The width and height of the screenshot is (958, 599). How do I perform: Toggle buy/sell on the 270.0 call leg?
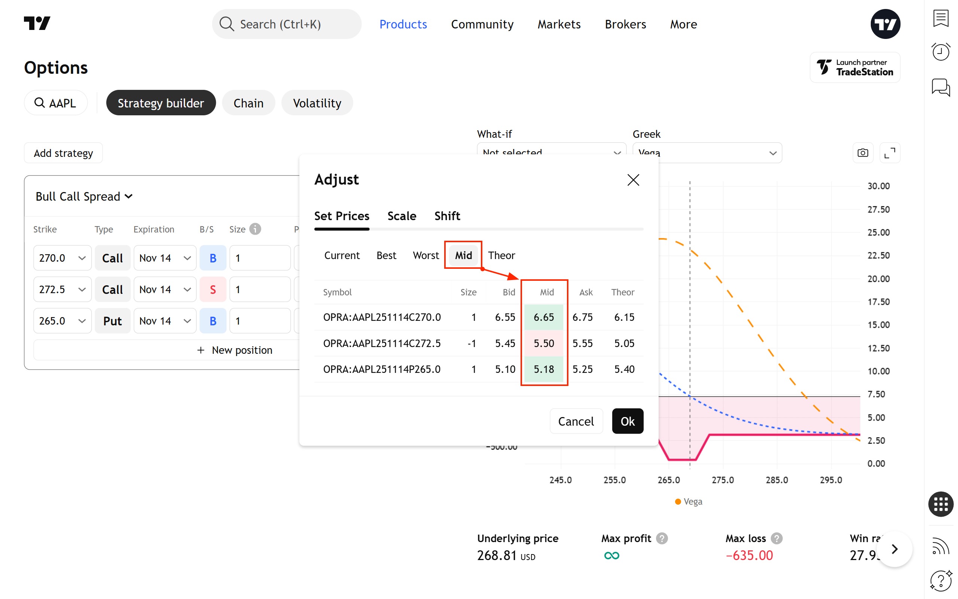tap(213, 258)
